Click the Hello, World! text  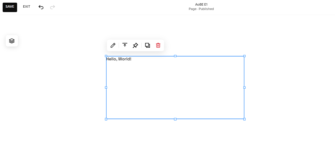point(119,59)
